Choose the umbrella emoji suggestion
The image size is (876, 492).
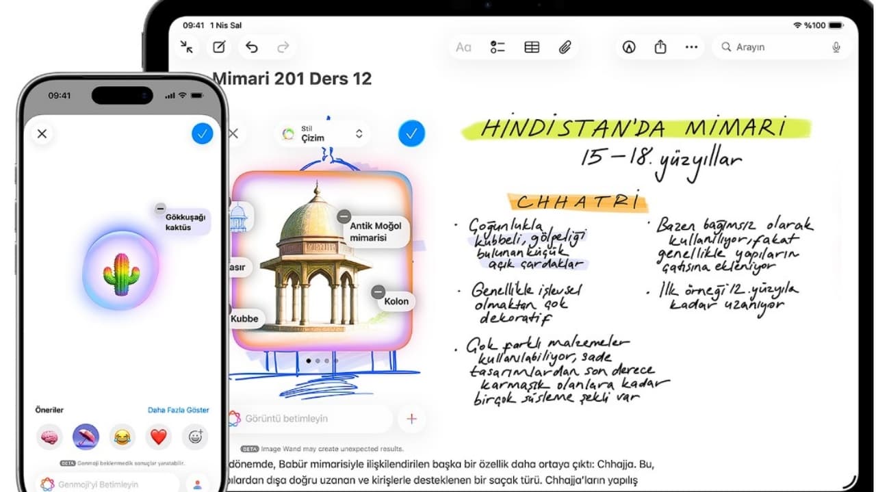click(86, 437)
